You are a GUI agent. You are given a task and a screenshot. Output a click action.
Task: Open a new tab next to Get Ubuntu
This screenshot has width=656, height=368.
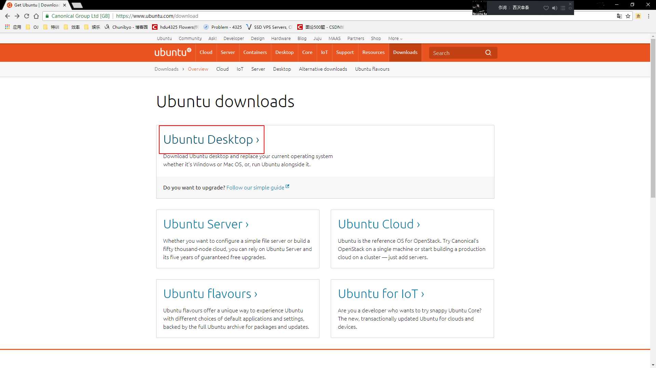click(x=77, y=5)
